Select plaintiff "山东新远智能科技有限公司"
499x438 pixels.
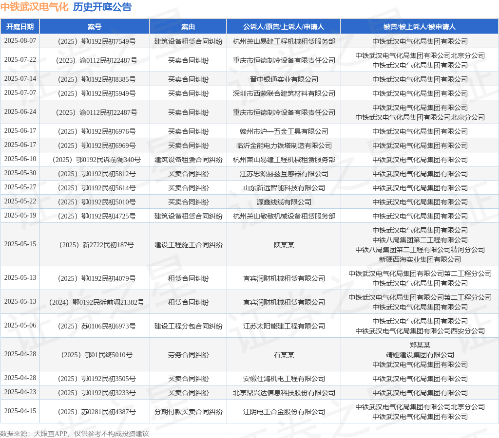point(284,188)
